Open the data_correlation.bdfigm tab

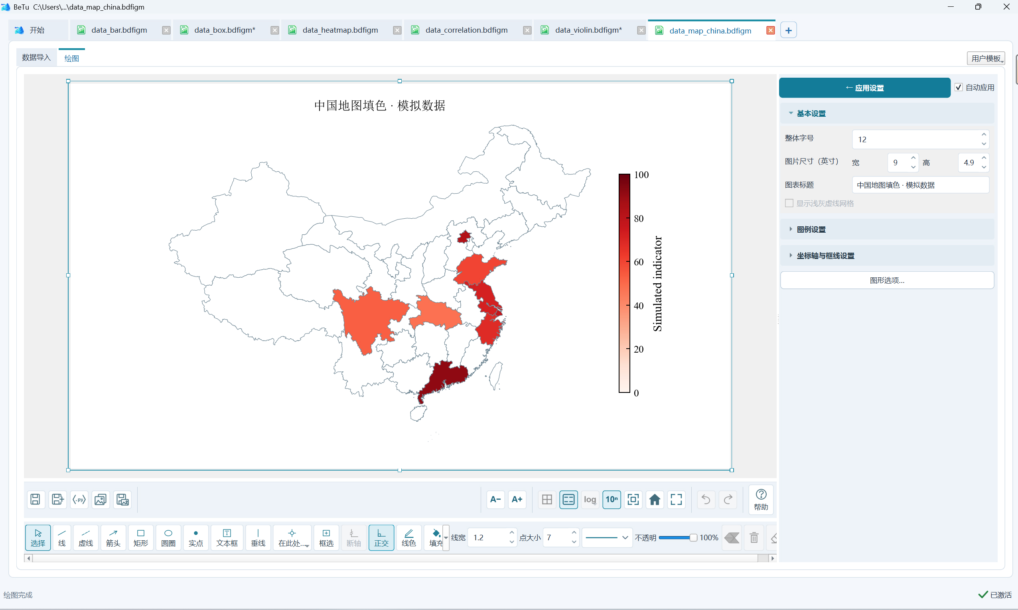(x=466, y=30)
